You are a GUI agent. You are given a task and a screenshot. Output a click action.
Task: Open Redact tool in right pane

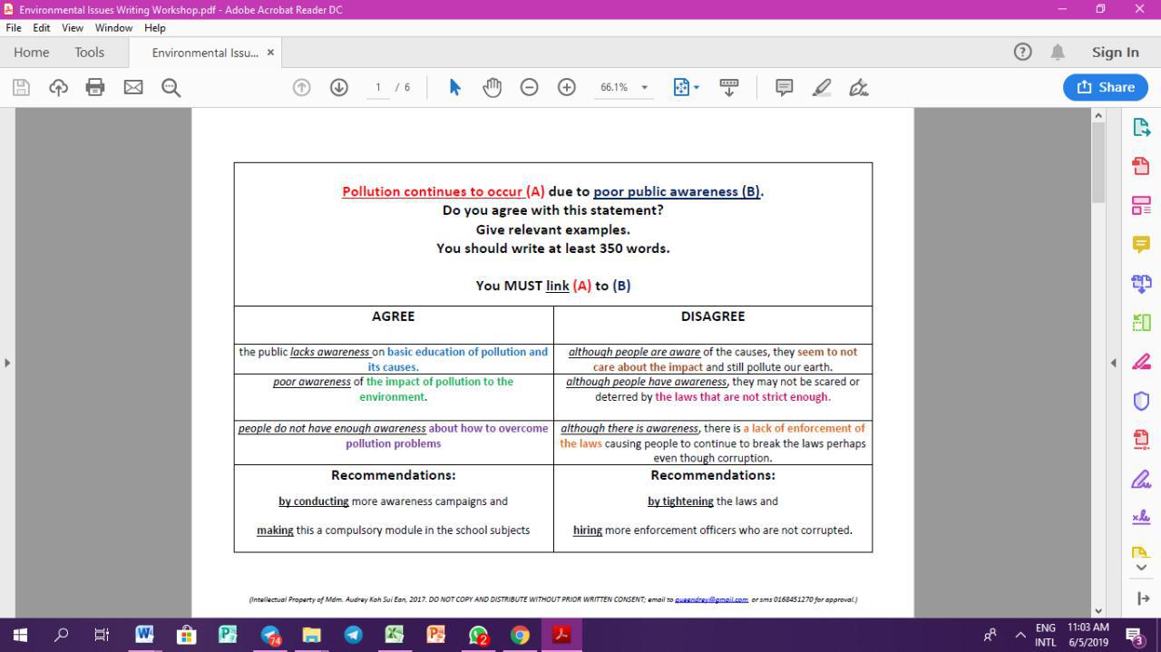1141,361
